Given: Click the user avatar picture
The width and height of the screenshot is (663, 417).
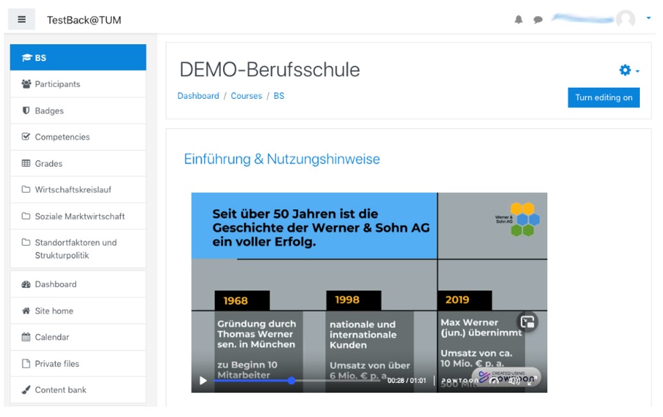Looking at the screenshot, I should point(625,19).
